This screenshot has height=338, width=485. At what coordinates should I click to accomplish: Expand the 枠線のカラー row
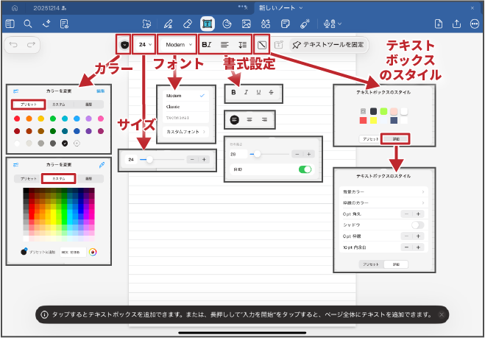coord(383,203)
